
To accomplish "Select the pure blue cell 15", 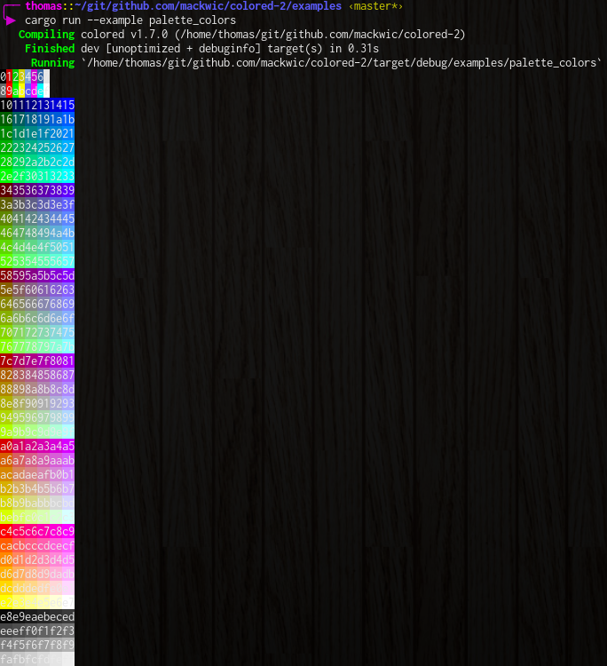I will 68,105.
